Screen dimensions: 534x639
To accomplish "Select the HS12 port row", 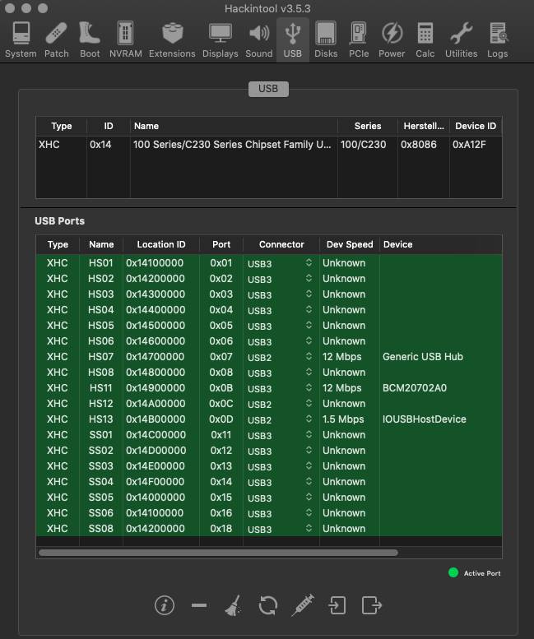I will (x=269, y=404).
